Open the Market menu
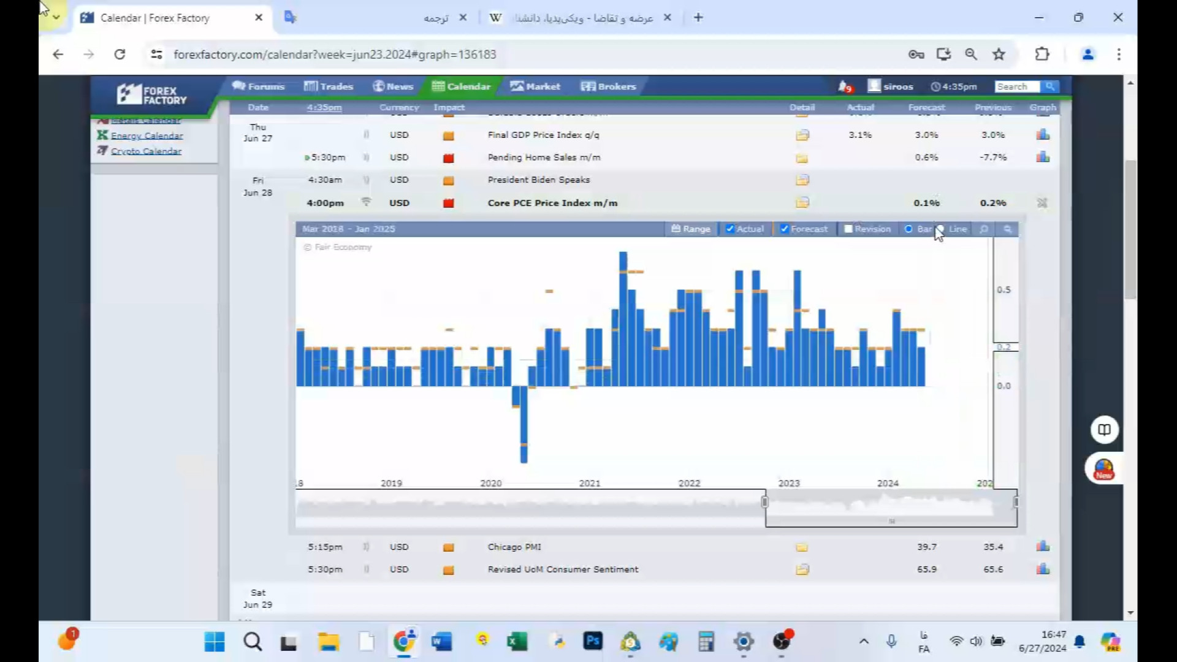This screenshot has width=1177, height=662. pyautogui.click(x=535, y=86)
